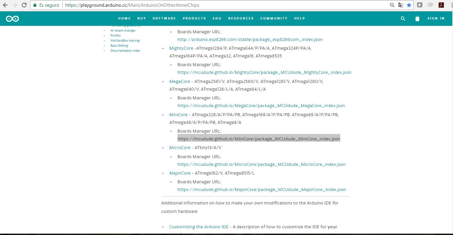Open the EDU menu item

pos(217,18)
